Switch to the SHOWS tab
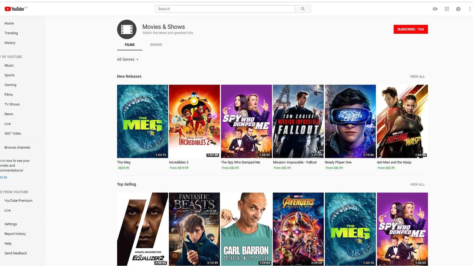This screenshot has height=266, width=473. [156, 45]
